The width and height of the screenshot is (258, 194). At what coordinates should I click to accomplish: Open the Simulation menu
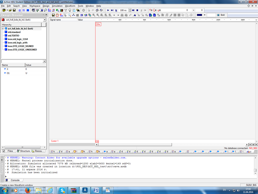pyautogui.click(x=57, y=6)
